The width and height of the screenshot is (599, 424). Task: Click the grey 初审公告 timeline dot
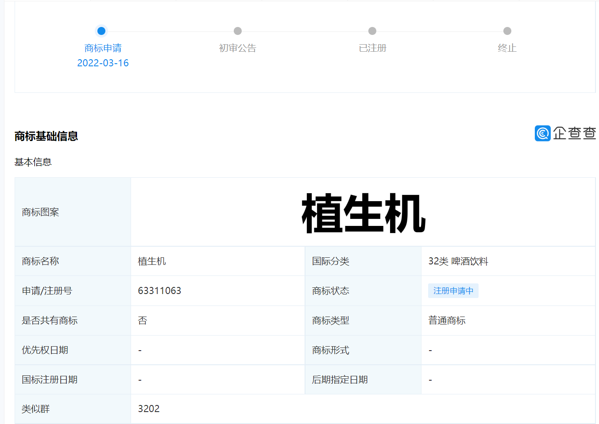[238, 31]
